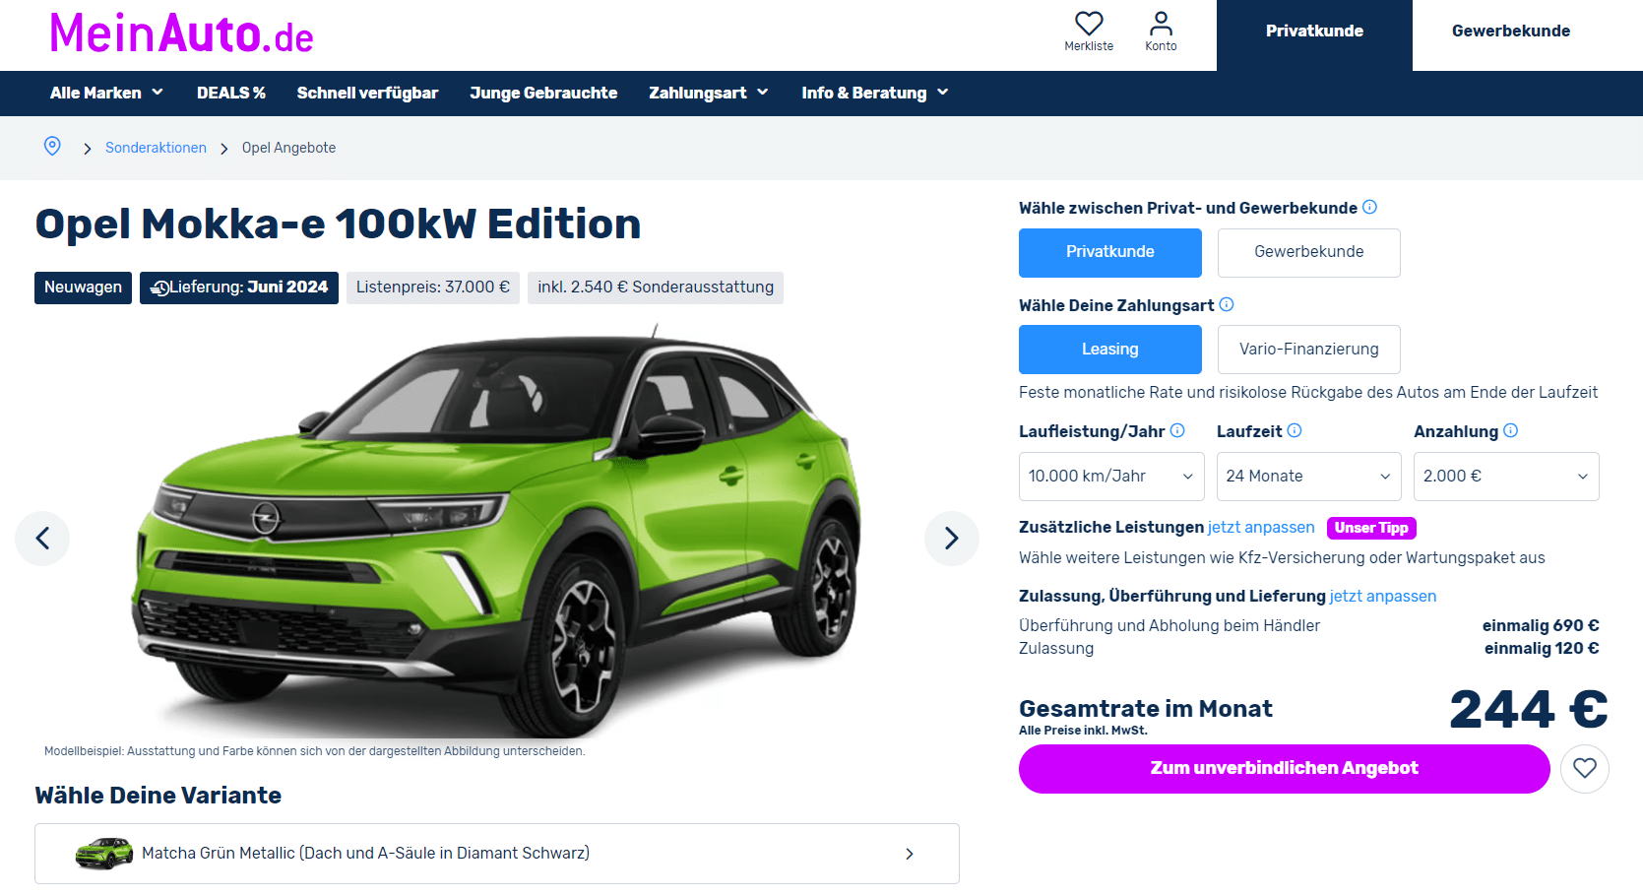Screen dimensions: 1643x896
Task: Click the 244 € monthly rate
Action: 1528,709
